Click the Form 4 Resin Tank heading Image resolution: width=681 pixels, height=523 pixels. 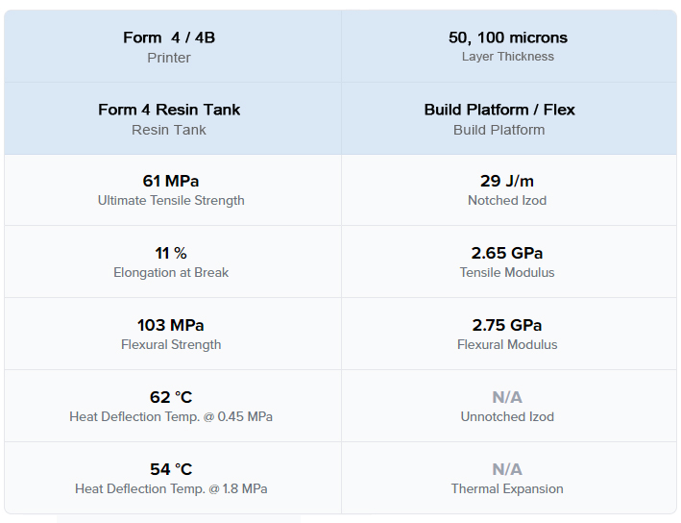[169, 110]
